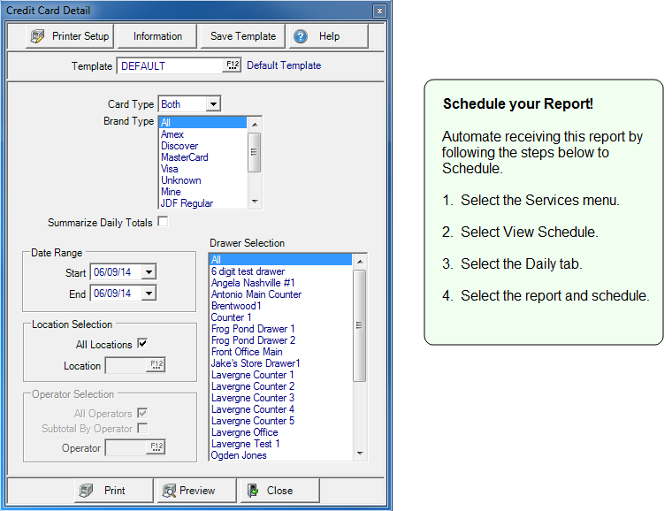Select Frog Pond Drawer 1 in list
The width and height of the screenshot is (672, 511).
click(253, 329)
